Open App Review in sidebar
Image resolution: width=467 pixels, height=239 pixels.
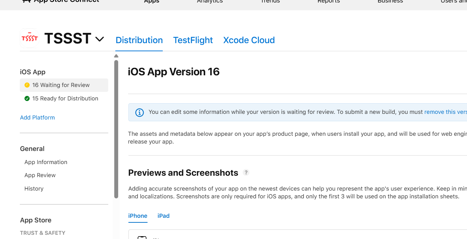pyautogui.click(x=40, y=175)
